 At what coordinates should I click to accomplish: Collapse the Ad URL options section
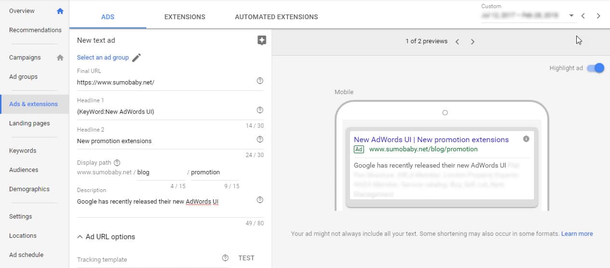80,237
